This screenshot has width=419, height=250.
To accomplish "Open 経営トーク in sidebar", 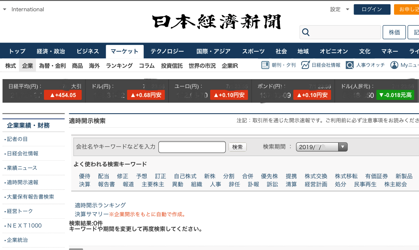I will pos(20,211).
